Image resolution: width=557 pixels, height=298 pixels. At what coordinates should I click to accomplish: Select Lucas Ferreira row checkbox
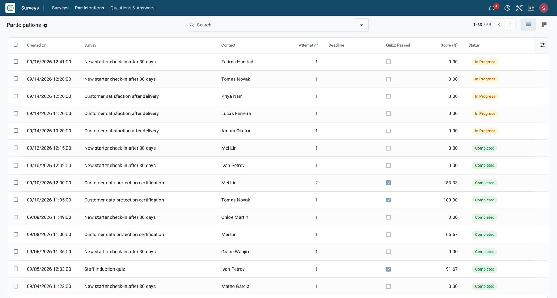point(16,113)
